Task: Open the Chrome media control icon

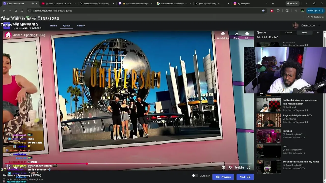Action: click(x=296, y=11)
